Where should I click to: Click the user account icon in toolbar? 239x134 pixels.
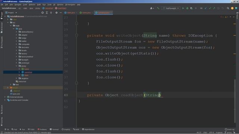click(x=152, y=8)
